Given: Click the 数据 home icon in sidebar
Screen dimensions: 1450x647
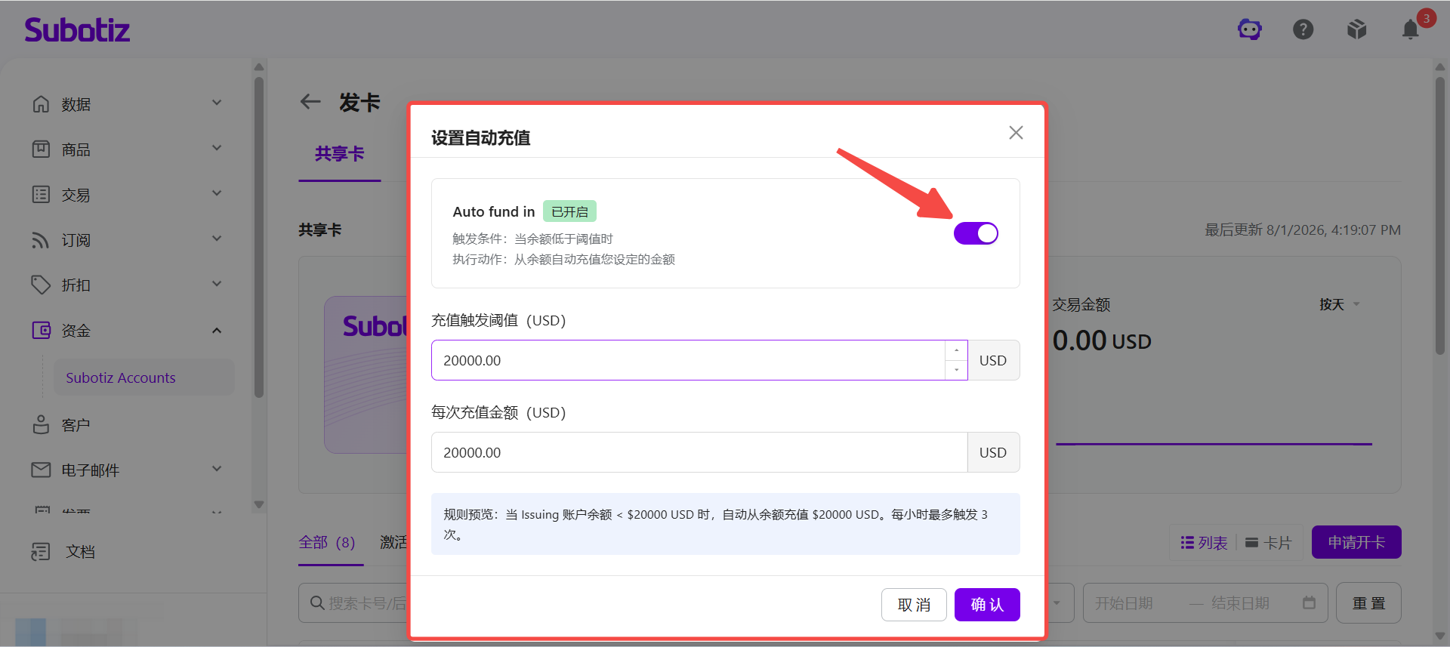Looking at the screenshot, I should tap(41, 103).
